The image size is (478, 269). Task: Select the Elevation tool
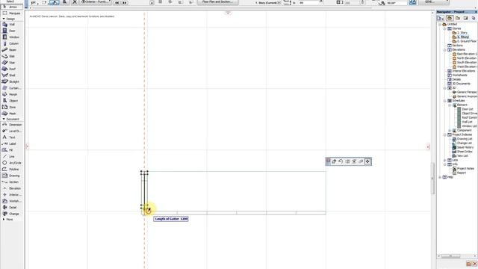click(12, 188)
